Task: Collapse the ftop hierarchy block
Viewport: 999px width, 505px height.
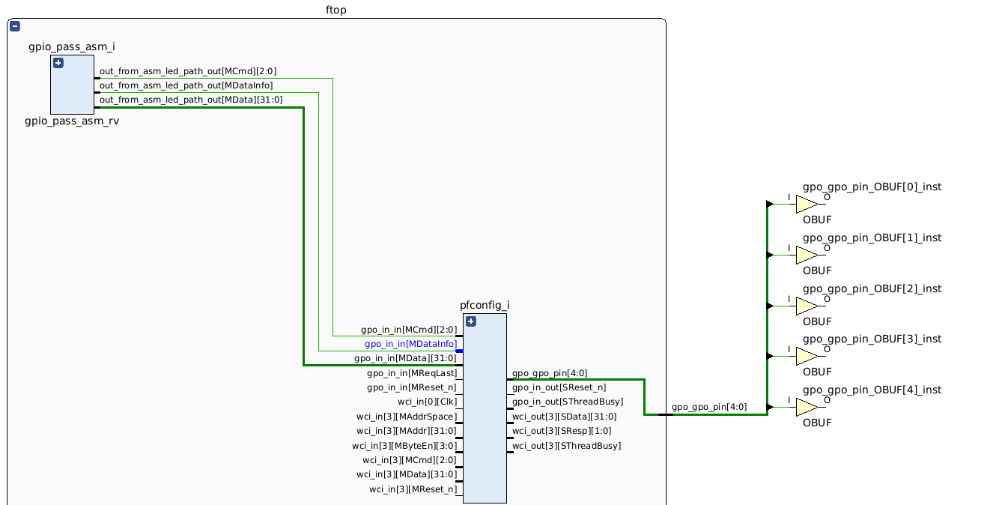Action: pos(15,27)
